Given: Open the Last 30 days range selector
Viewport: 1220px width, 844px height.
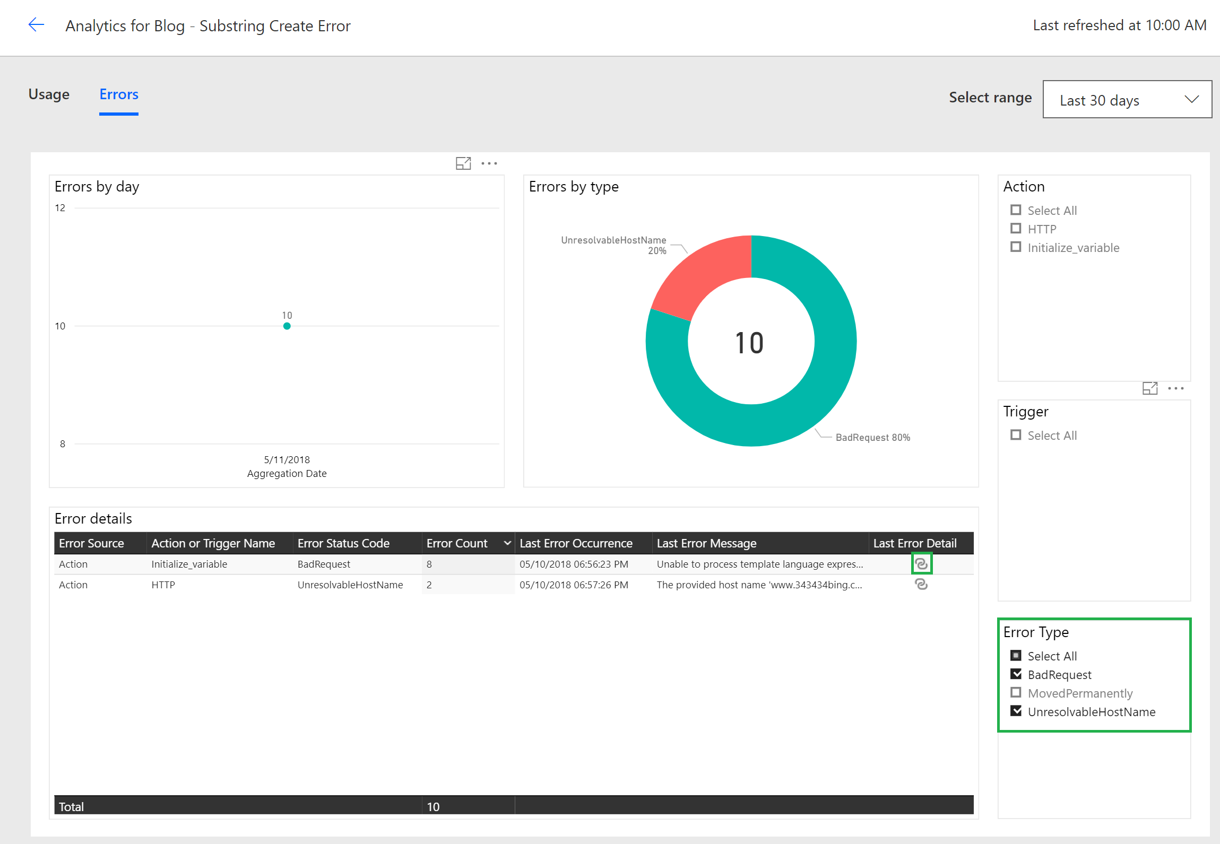Looking at the screenshot, I should click(x=1126, y=100).
